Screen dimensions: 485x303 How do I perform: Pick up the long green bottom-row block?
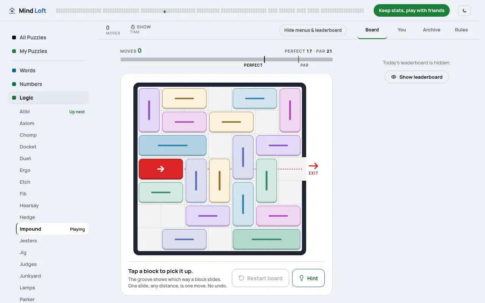266,239
